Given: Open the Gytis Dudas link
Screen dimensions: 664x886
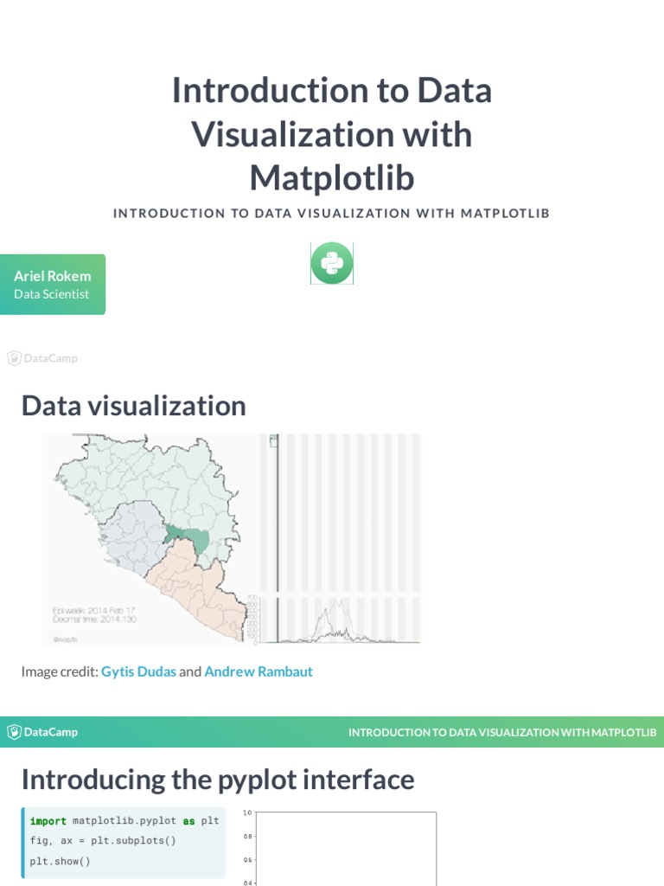Looking at the screenshot, I should tap(138, 671).
